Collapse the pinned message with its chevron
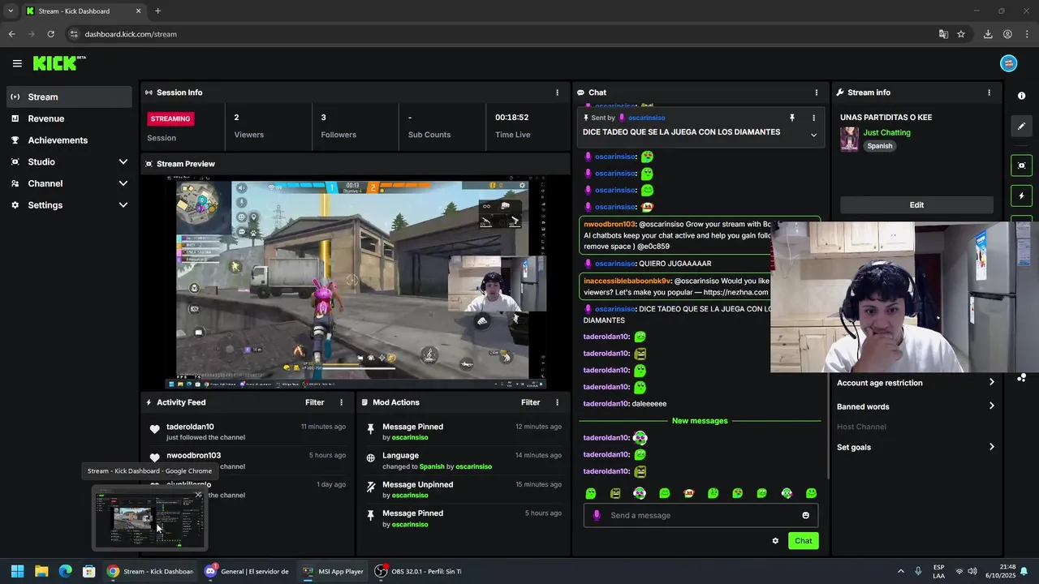 point(813,135)
